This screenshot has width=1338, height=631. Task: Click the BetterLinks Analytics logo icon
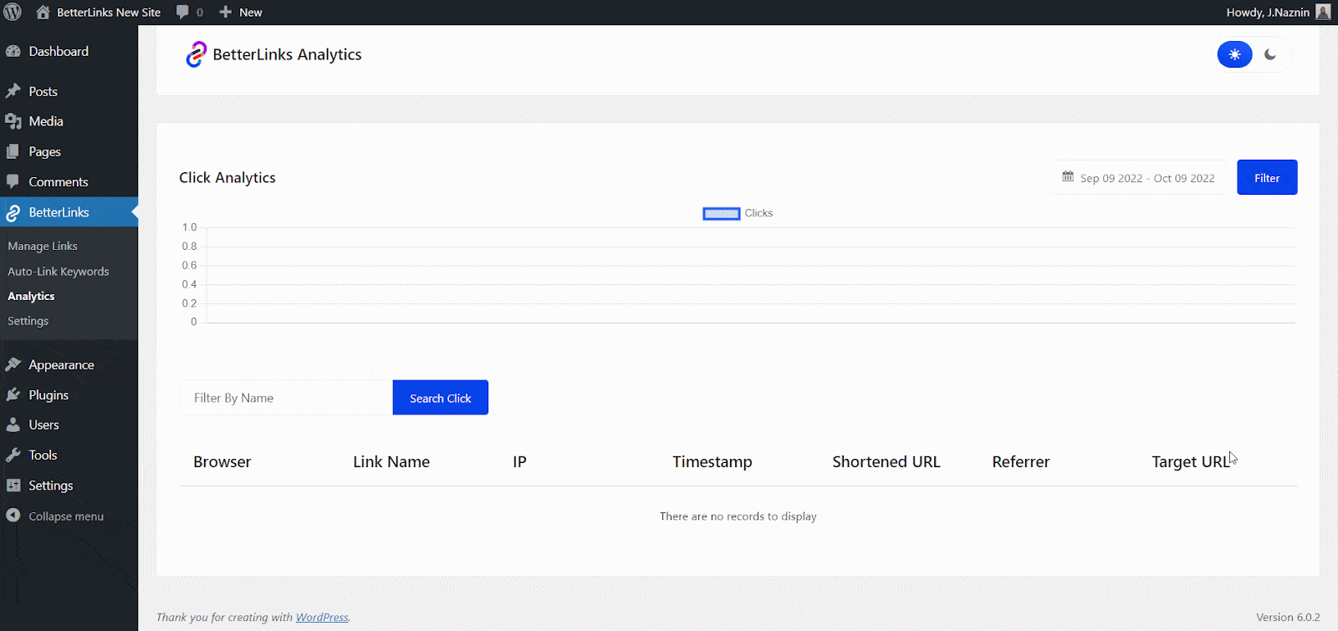tap(196, 54)
